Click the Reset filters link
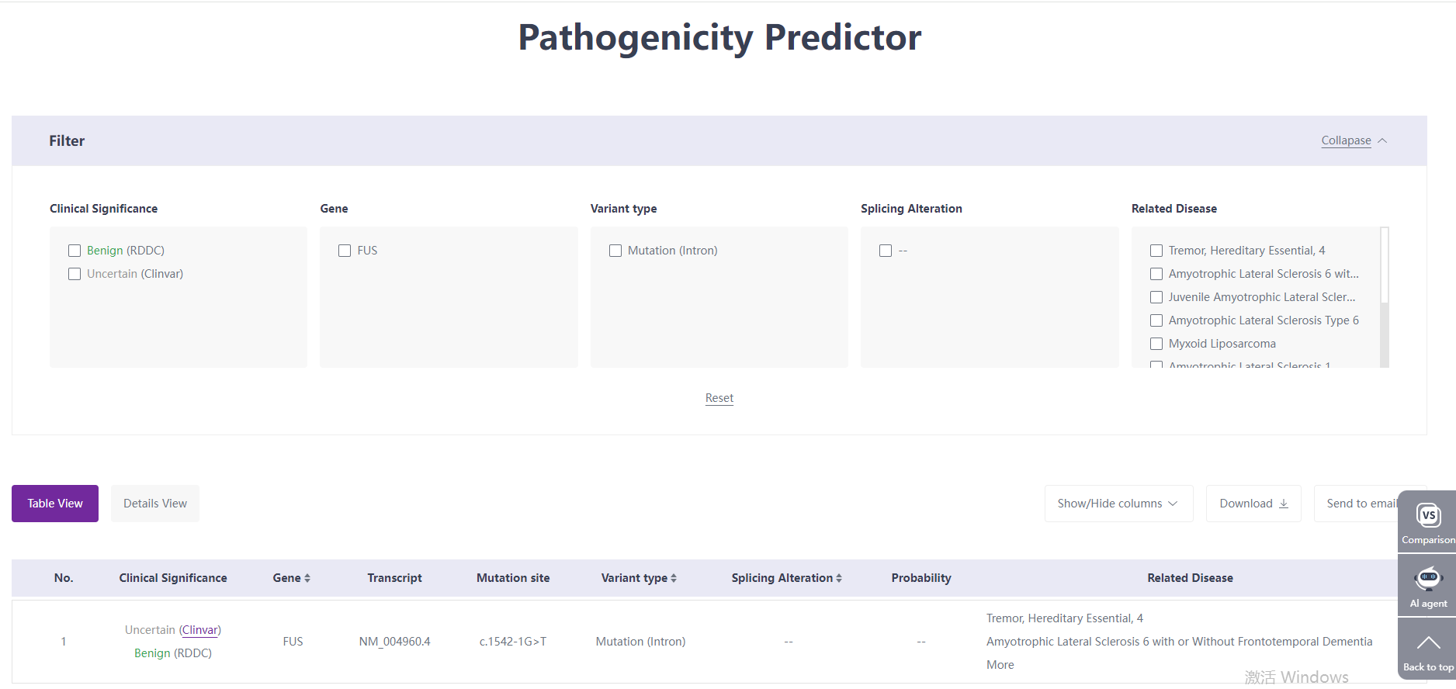Image resolution: width=1456 pixels, height=689 pixels. (719, 398)
